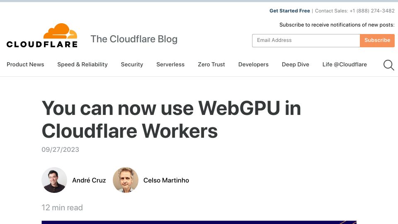Image resolution: width=398 pixels, height=224 pixels.
Task: Open Product News category
Action: click(x=25, y=65)
